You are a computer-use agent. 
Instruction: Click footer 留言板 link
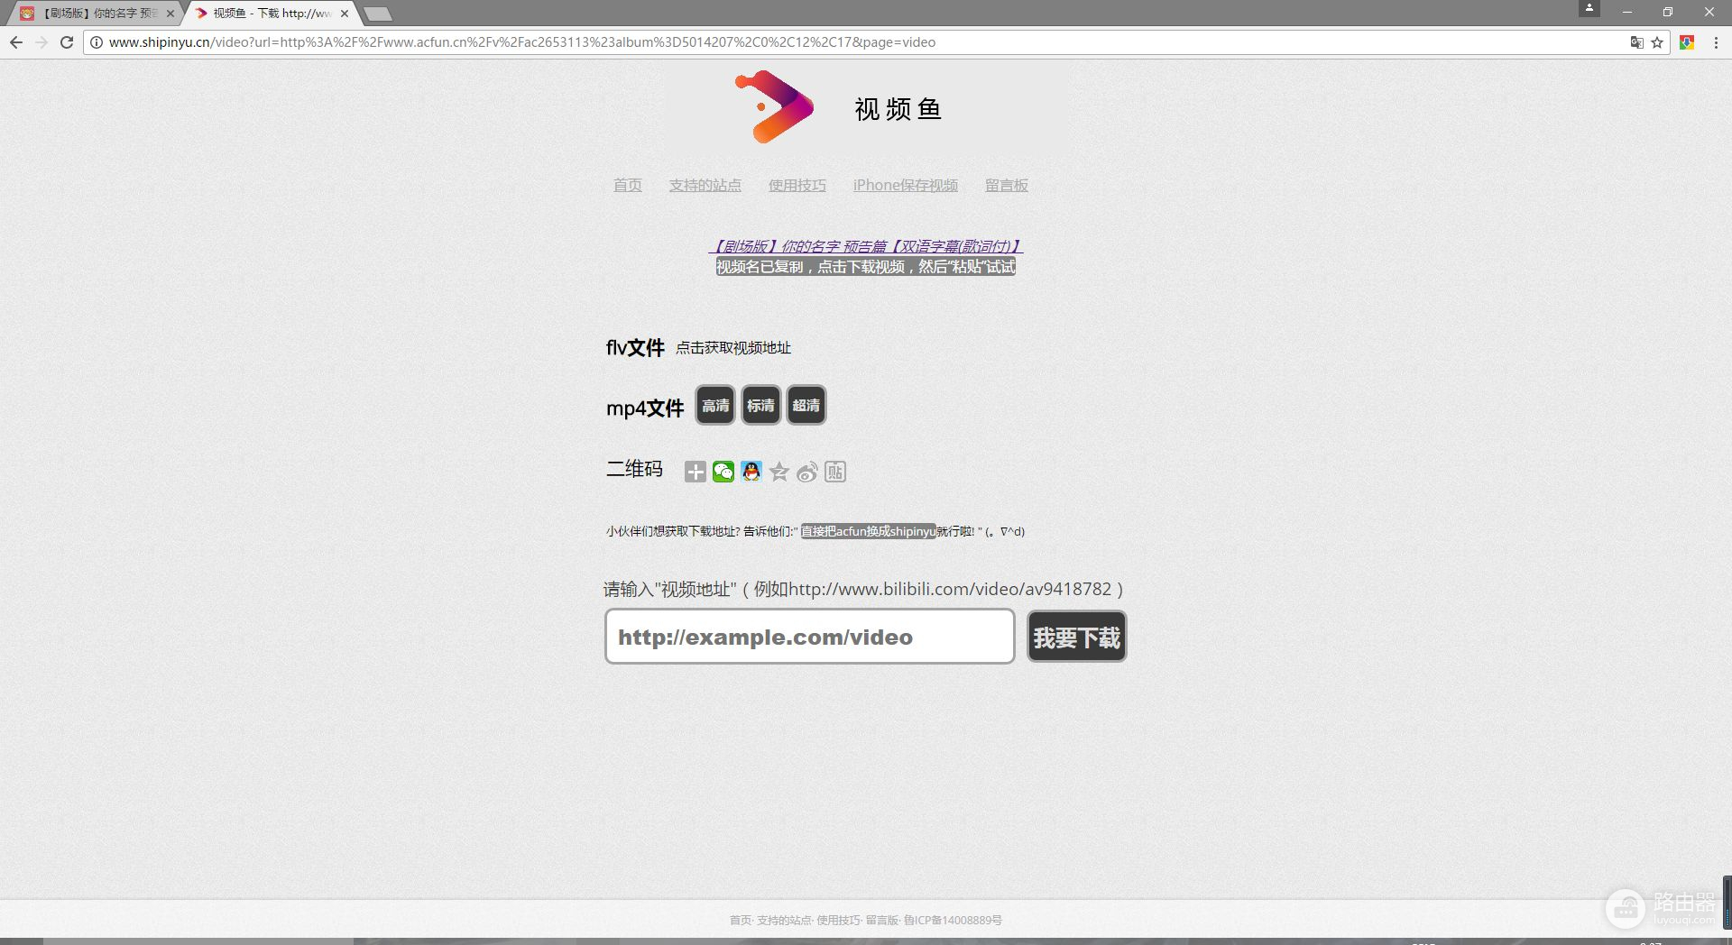(x=881, y=921)
